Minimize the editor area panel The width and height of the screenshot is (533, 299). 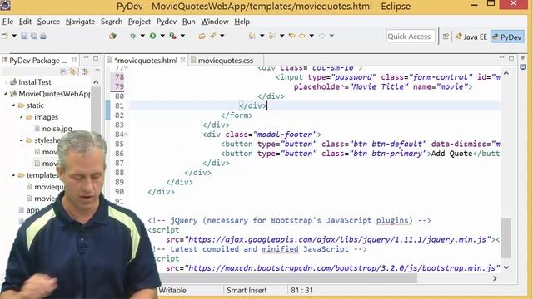coord(501,57)
